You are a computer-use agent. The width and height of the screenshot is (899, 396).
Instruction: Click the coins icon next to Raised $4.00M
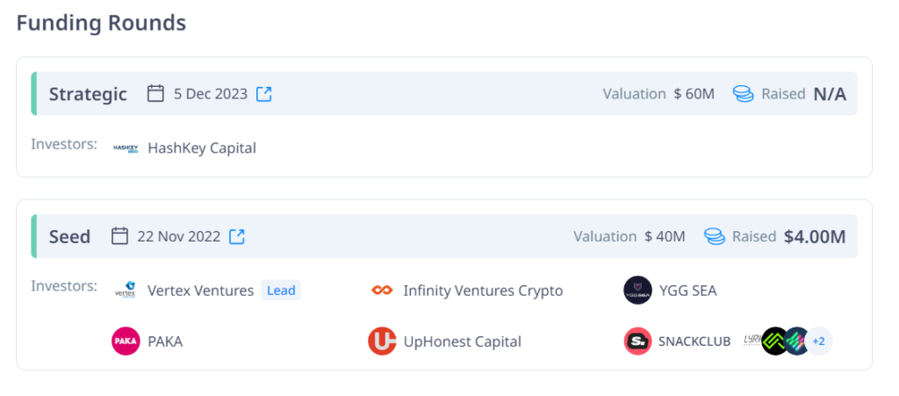coord(715,236)
